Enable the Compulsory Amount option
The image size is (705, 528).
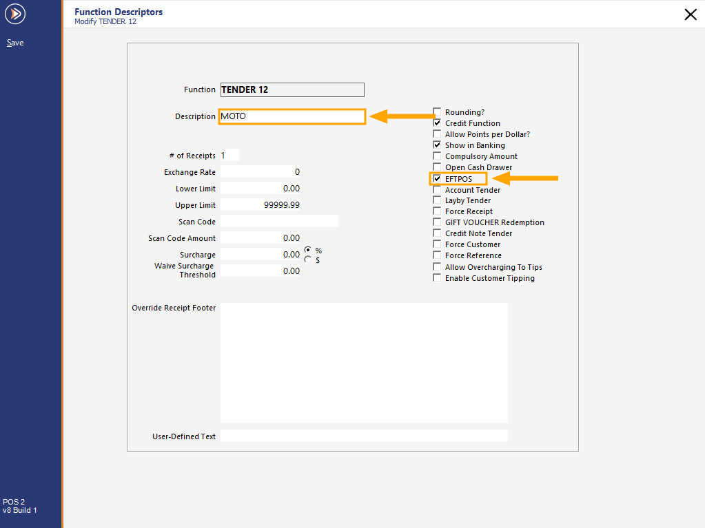click(437, 156)
